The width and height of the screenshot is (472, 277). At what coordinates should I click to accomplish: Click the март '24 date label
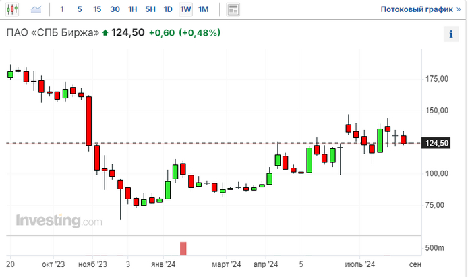227,264
